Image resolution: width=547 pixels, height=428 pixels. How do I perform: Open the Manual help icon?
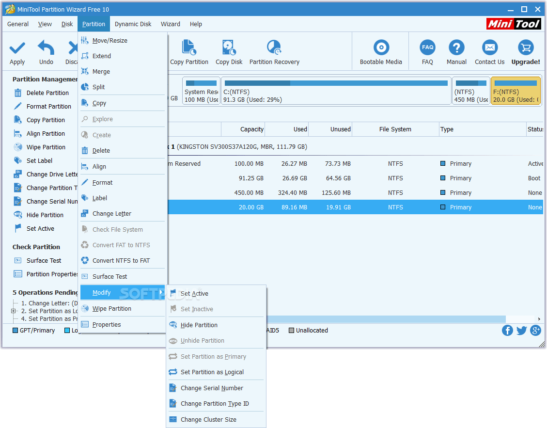456,48
